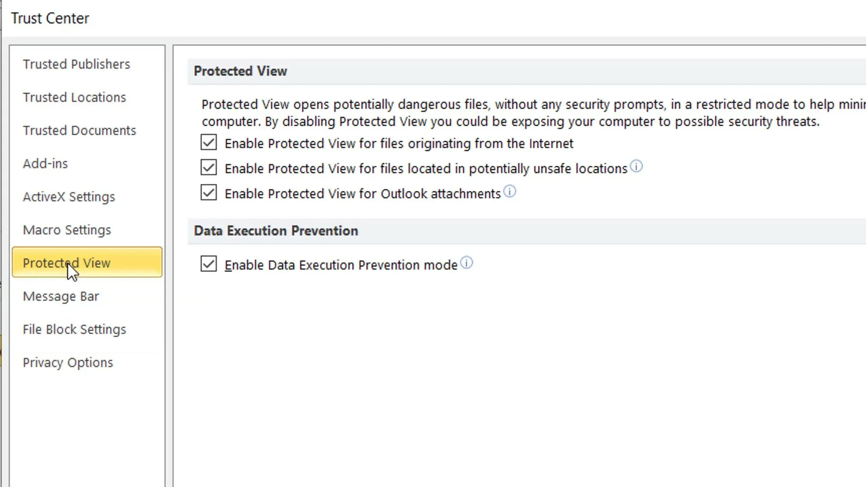The width and height of the screenshot is (866, 487).
Task: Disable Protected View for Outlook attachments
Action: (x=209, y=193)
